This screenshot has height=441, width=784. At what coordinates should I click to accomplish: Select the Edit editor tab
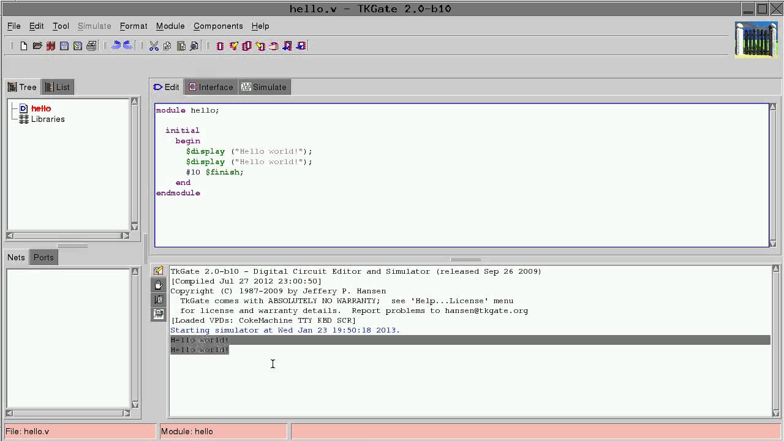(x=167, y=87)
